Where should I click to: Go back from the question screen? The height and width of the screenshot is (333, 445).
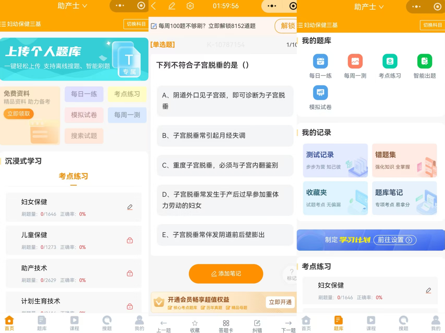point(154,6)
